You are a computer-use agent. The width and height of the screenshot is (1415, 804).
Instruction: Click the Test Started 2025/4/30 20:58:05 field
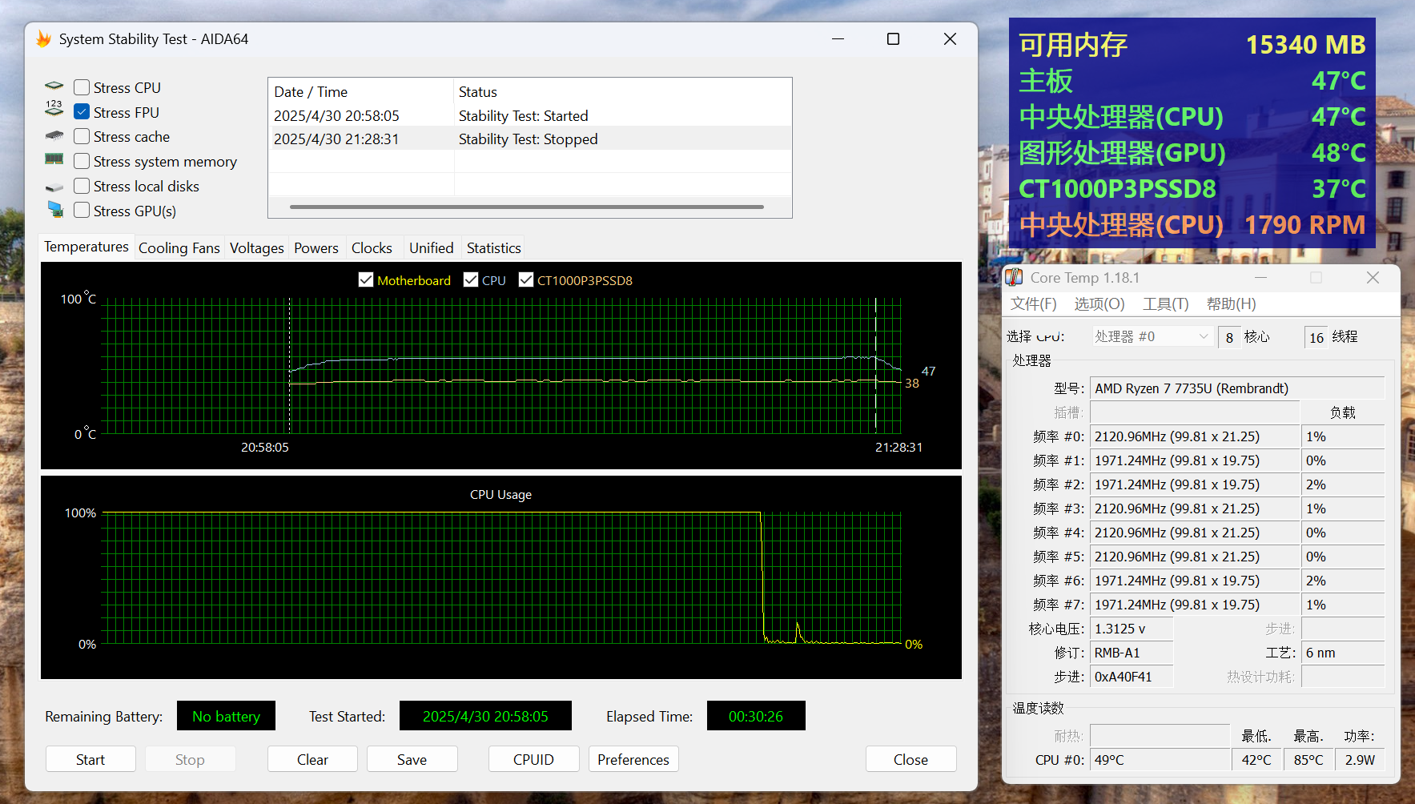[485, 716]
